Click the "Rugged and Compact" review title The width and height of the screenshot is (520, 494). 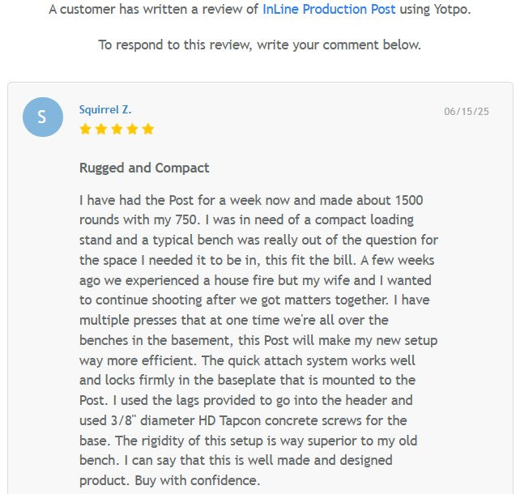pyautogui.click(x=144, y=168)
